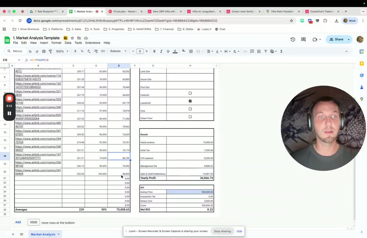This screenshot has width=367, height=238.
Task: Switch to PriceLabs browser tab
Action: (x=125, y=11)
